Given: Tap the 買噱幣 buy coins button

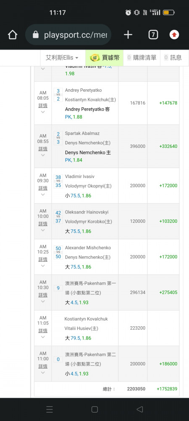Looking at the screenshot, I should tap(105, 57).
